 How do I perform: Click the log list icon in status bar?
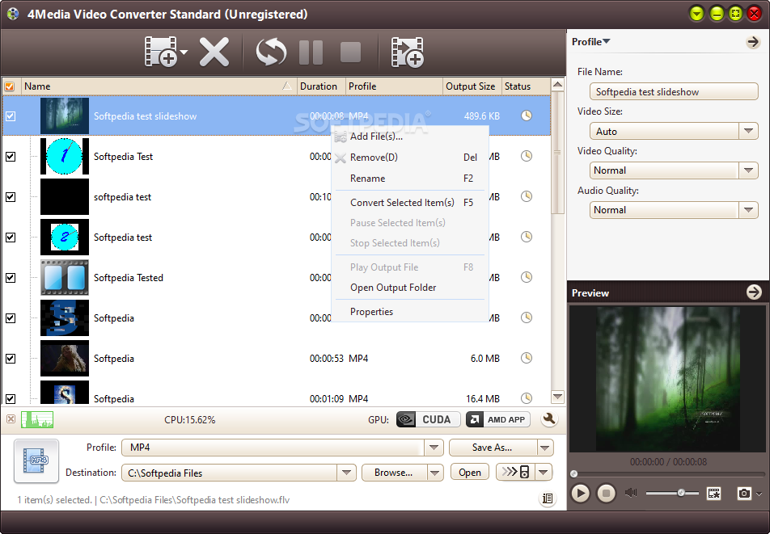547,498
